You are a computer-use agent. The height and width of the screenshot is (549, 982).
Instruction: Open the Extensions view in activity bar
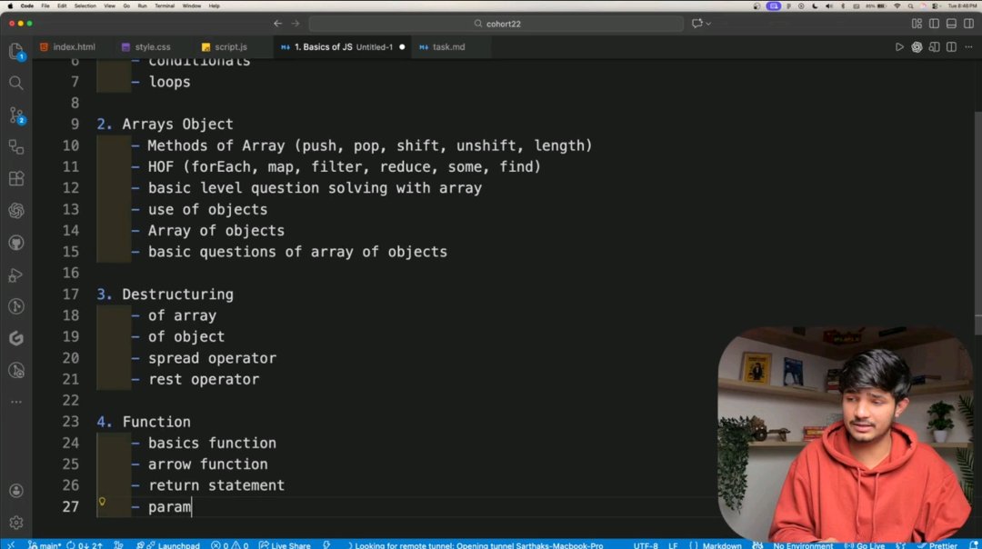[16, 179]
